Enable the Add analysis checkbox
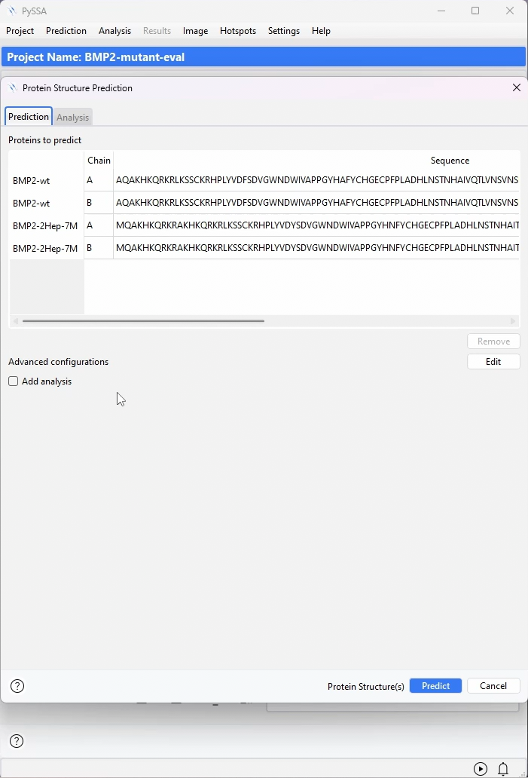528x778 pixels. [x=14, y=381]
